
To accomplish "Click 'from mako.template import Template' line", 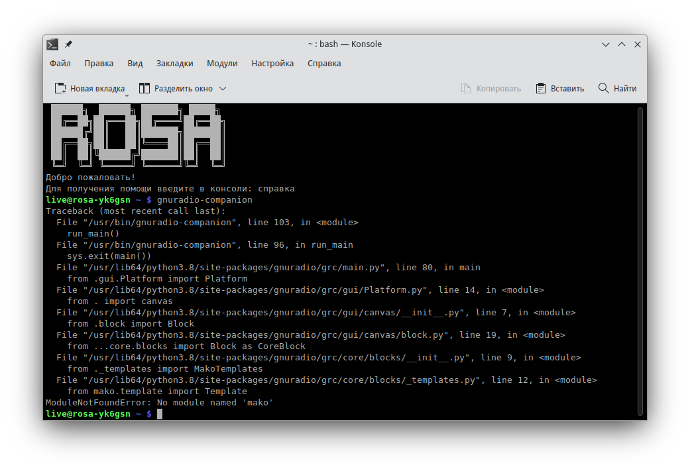I will pyautogui.click(x=157, y=392).
